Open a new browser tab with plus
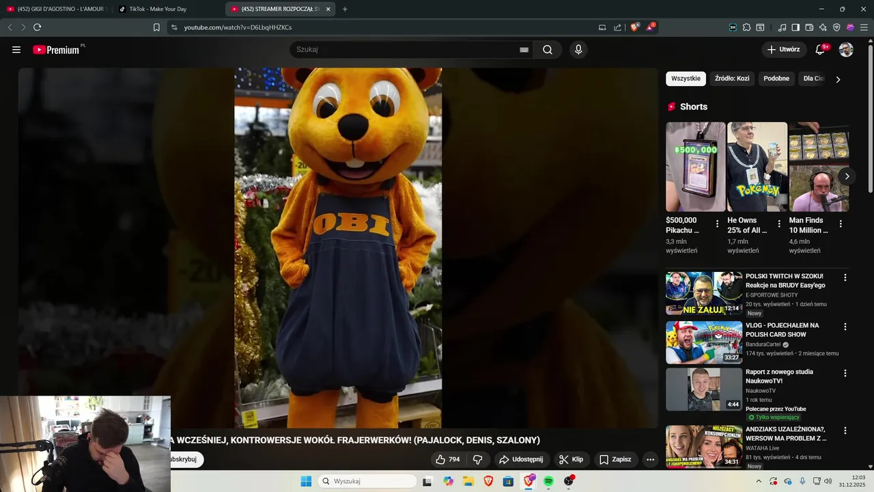 click(x=345, y=9)
